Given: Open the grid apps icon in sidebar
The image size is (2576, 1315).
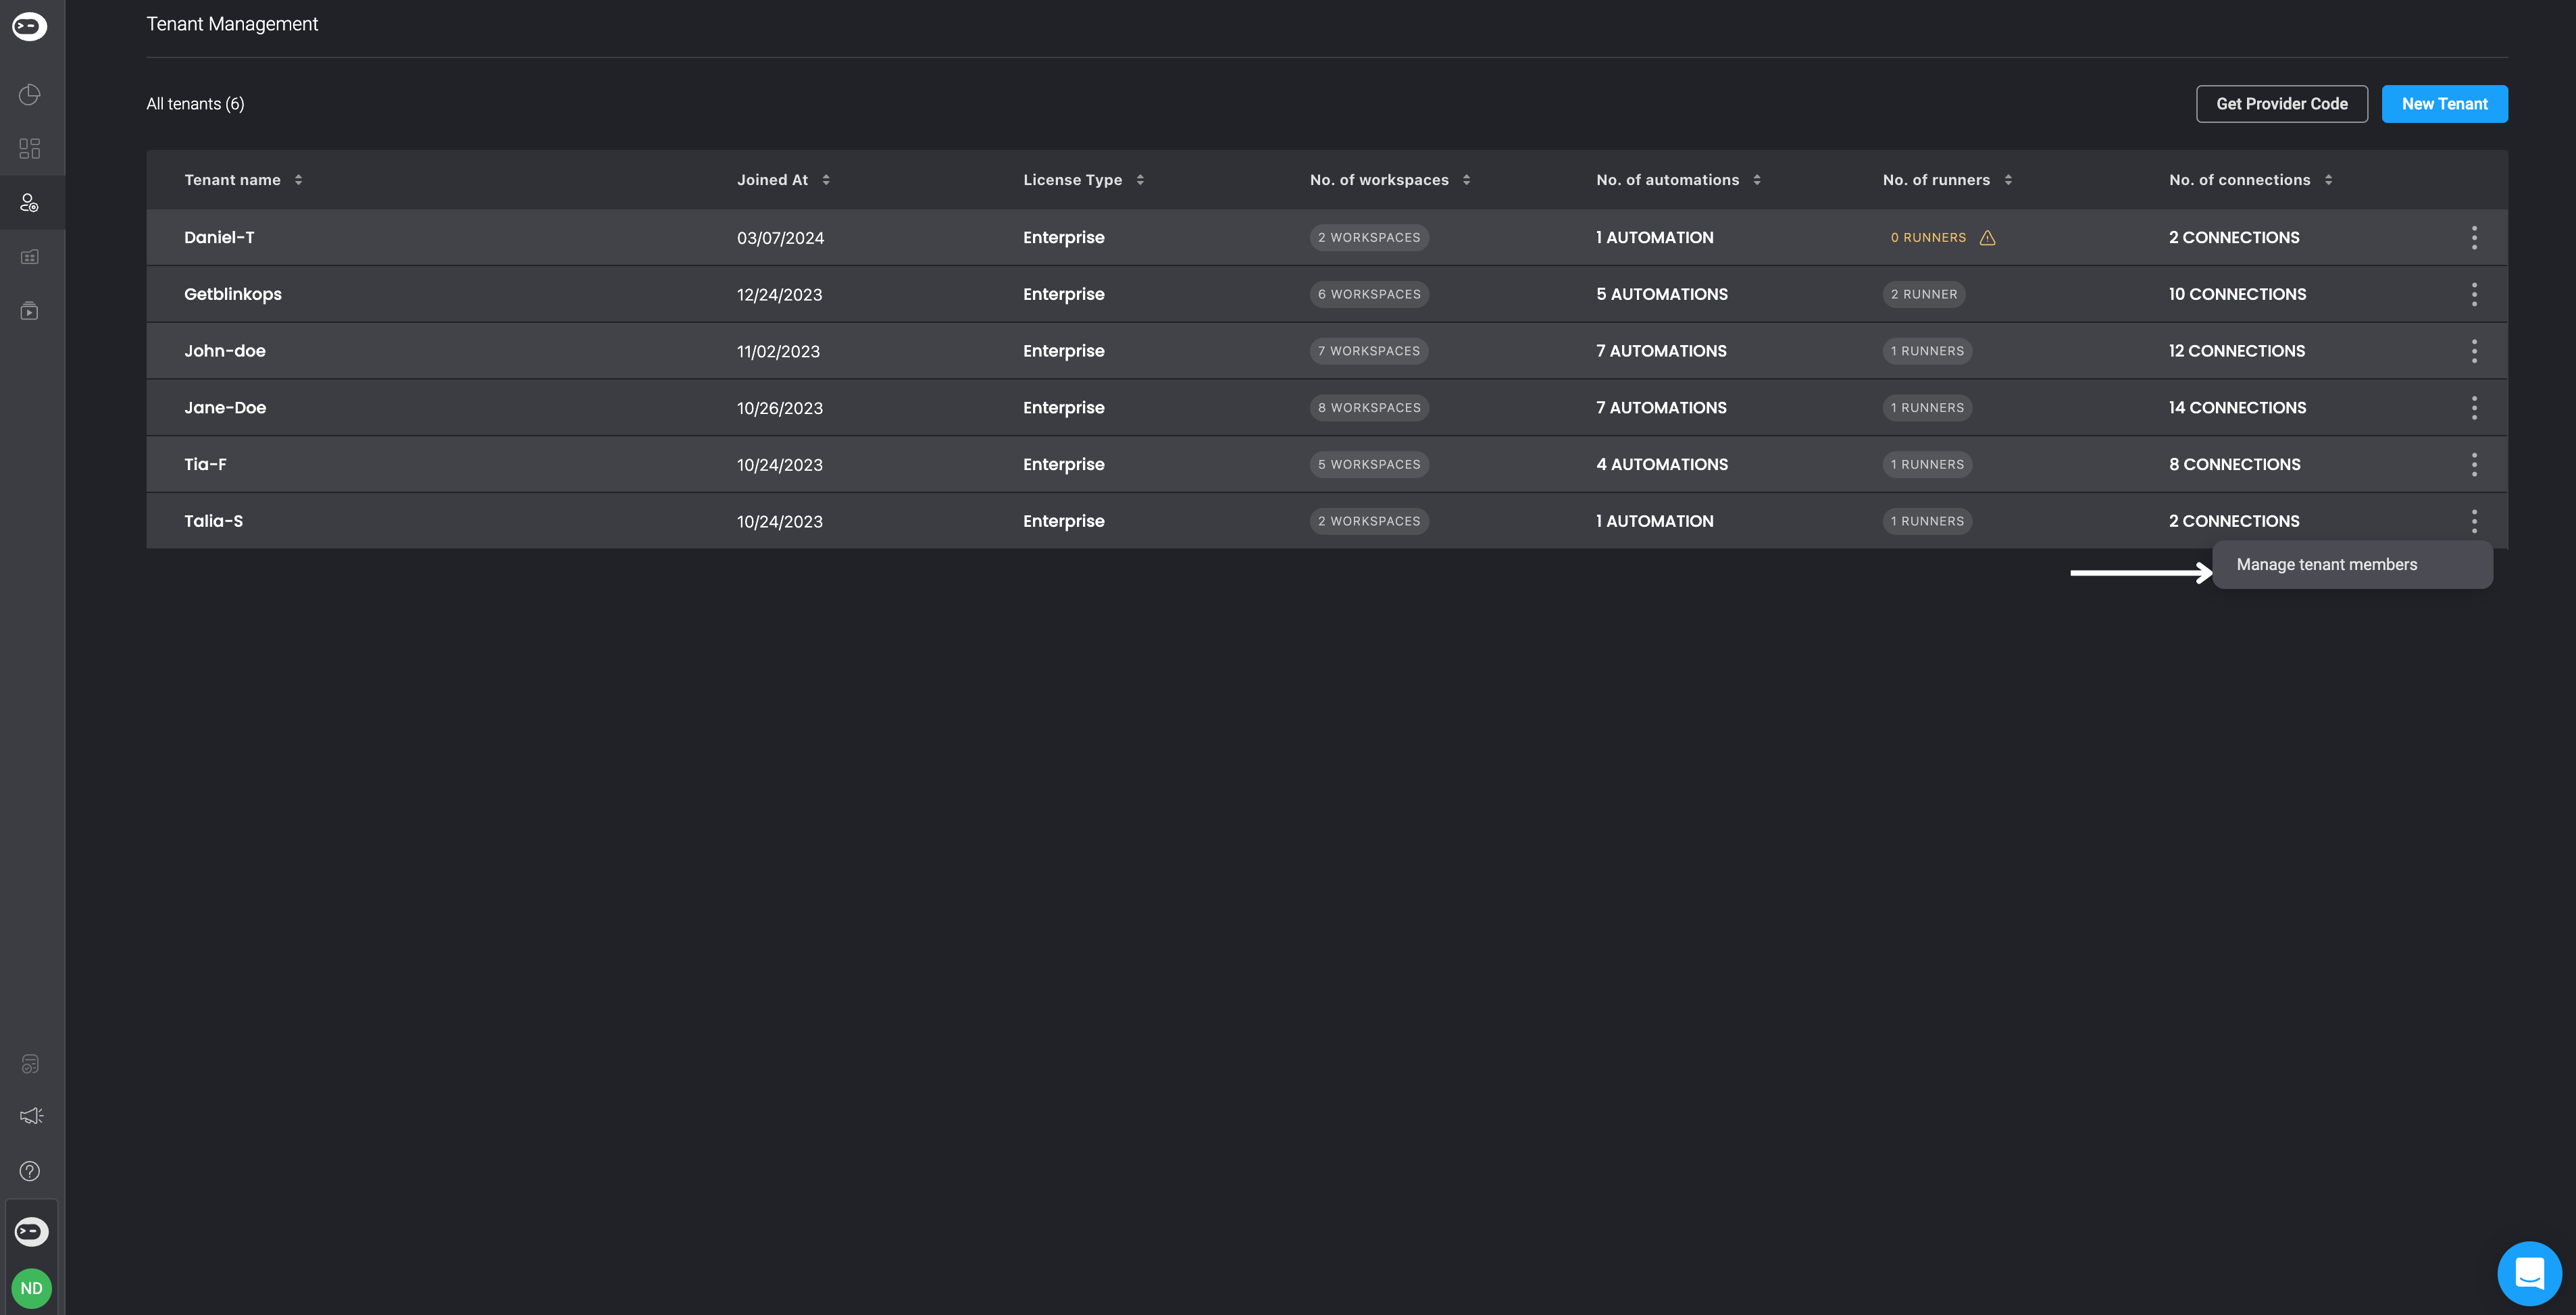Looking at the screenshot, I should pos(30,149).
